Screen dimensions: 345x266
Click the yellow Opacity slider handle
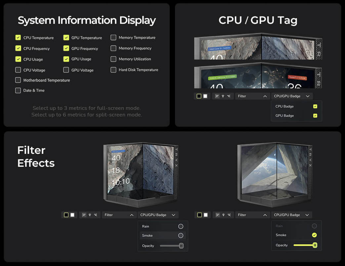(x=315, y=245)
